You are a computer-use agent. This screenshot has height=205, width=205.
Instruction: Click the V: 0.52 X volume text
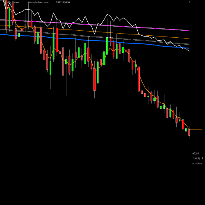pos(198,159)
